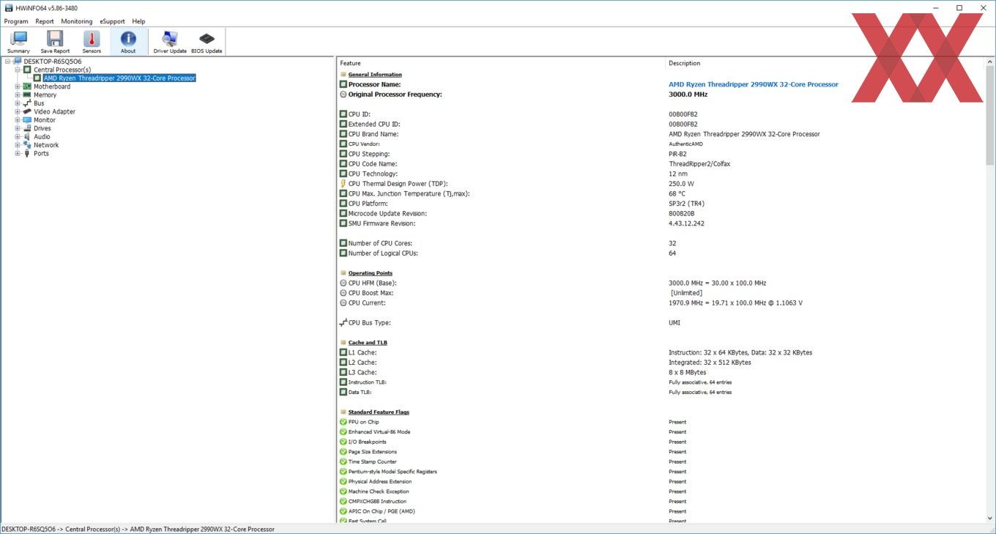Expand the Video Adapter tree node
The height and width of the screenshot is (534, 996).
18,111
